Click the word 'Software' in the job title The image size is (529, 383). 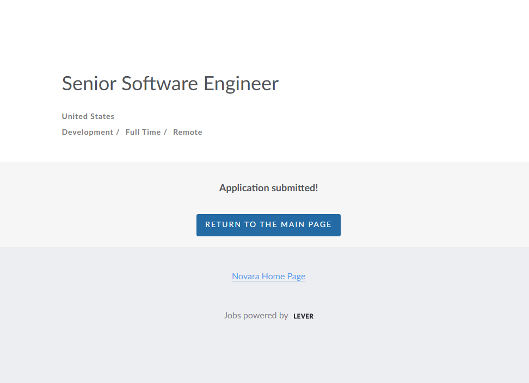tap(160, 84)
